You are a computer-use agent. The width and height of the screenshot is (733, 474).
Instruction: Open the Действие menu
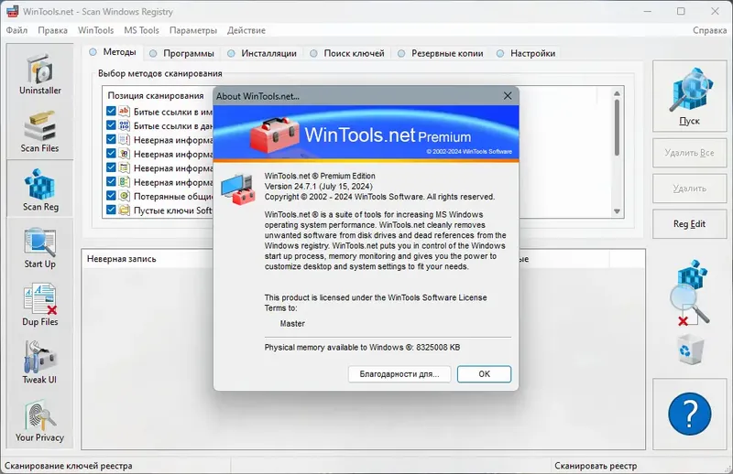point(246,30)
